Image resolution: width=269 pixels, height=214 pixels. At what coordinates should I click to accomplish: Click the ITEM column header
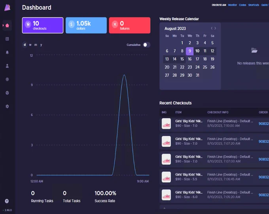178,112
